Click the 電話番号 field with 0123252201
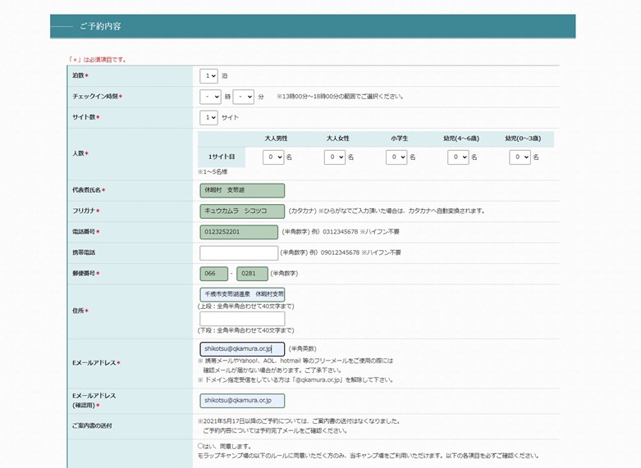641x468 pixels. (x=239, y=232)
